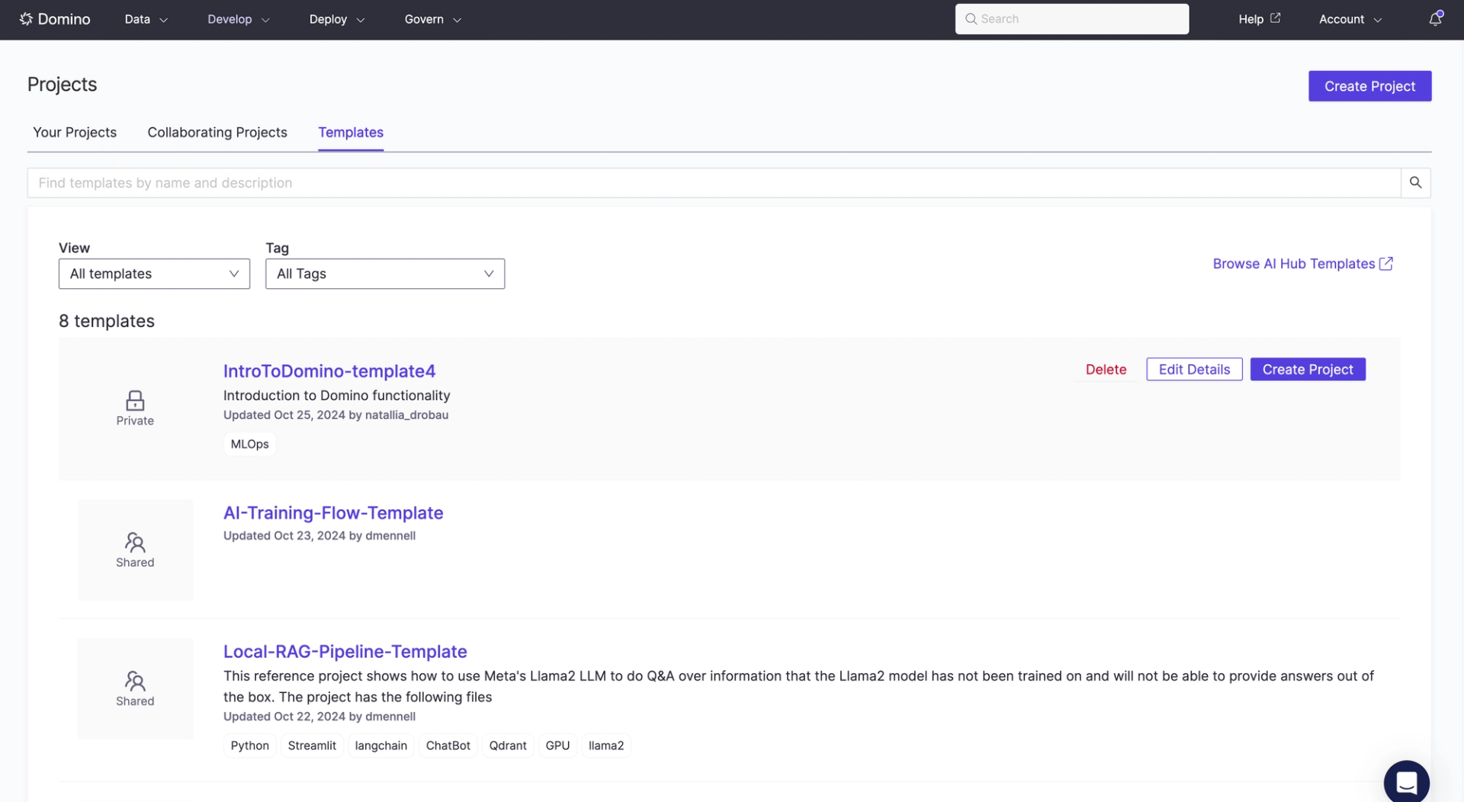Click the ChatBot tag

448,746
